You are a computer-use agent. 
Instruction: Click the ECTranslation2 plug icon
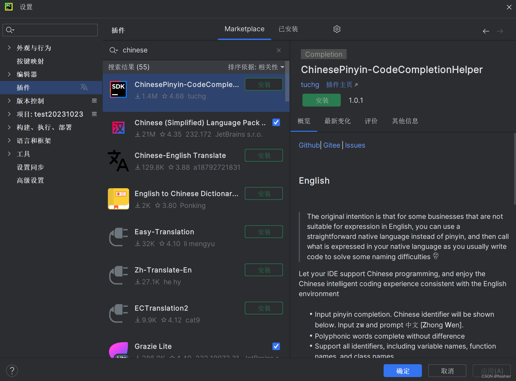click(x=118, y=313)
